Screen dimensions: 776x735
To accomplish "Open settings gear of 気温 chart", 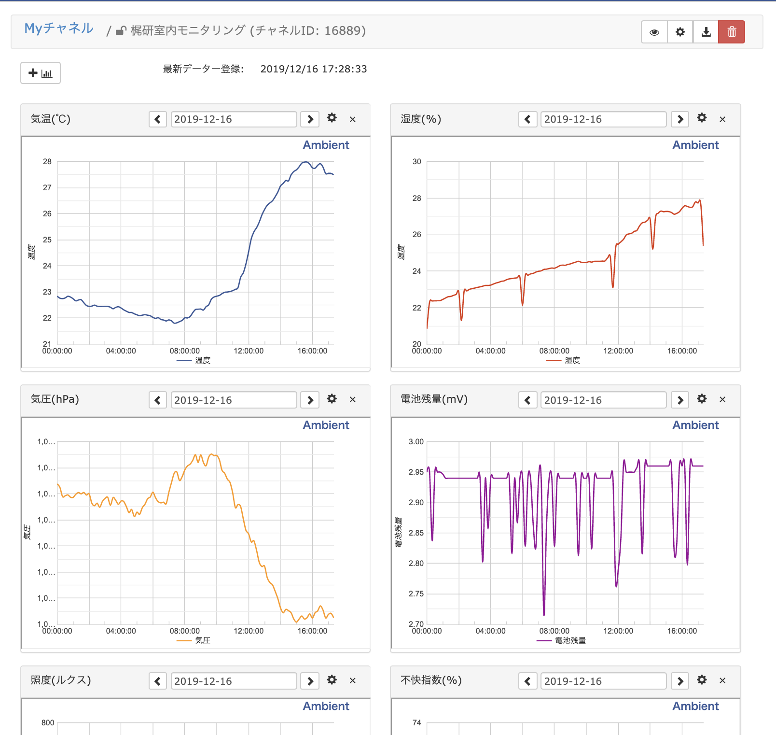I will click(x=332, y=118).
